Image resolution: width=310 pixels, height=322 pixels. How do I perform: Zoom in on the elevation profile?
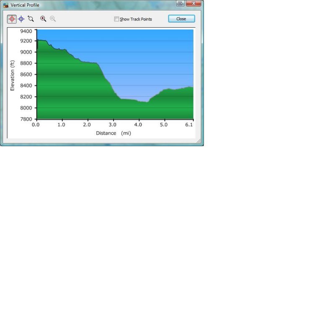pos(43,19)
